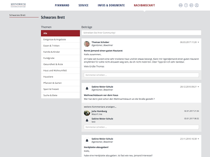Click title 'Herdplatte abzugeben!'
The image size is (210, 157).
click(96, 147)
